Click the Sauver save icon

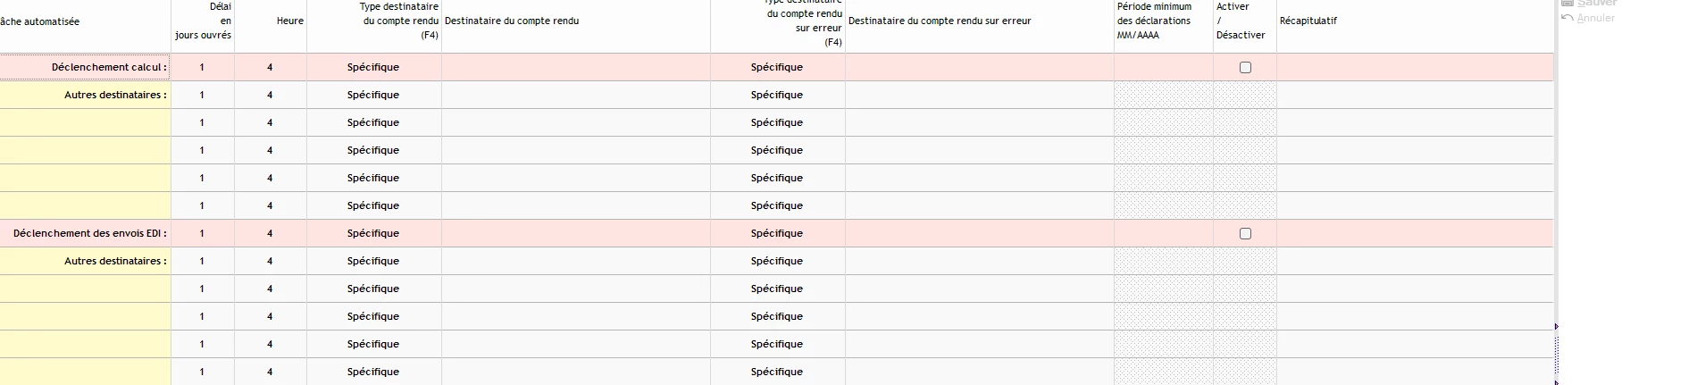[x=1567, y=3]
